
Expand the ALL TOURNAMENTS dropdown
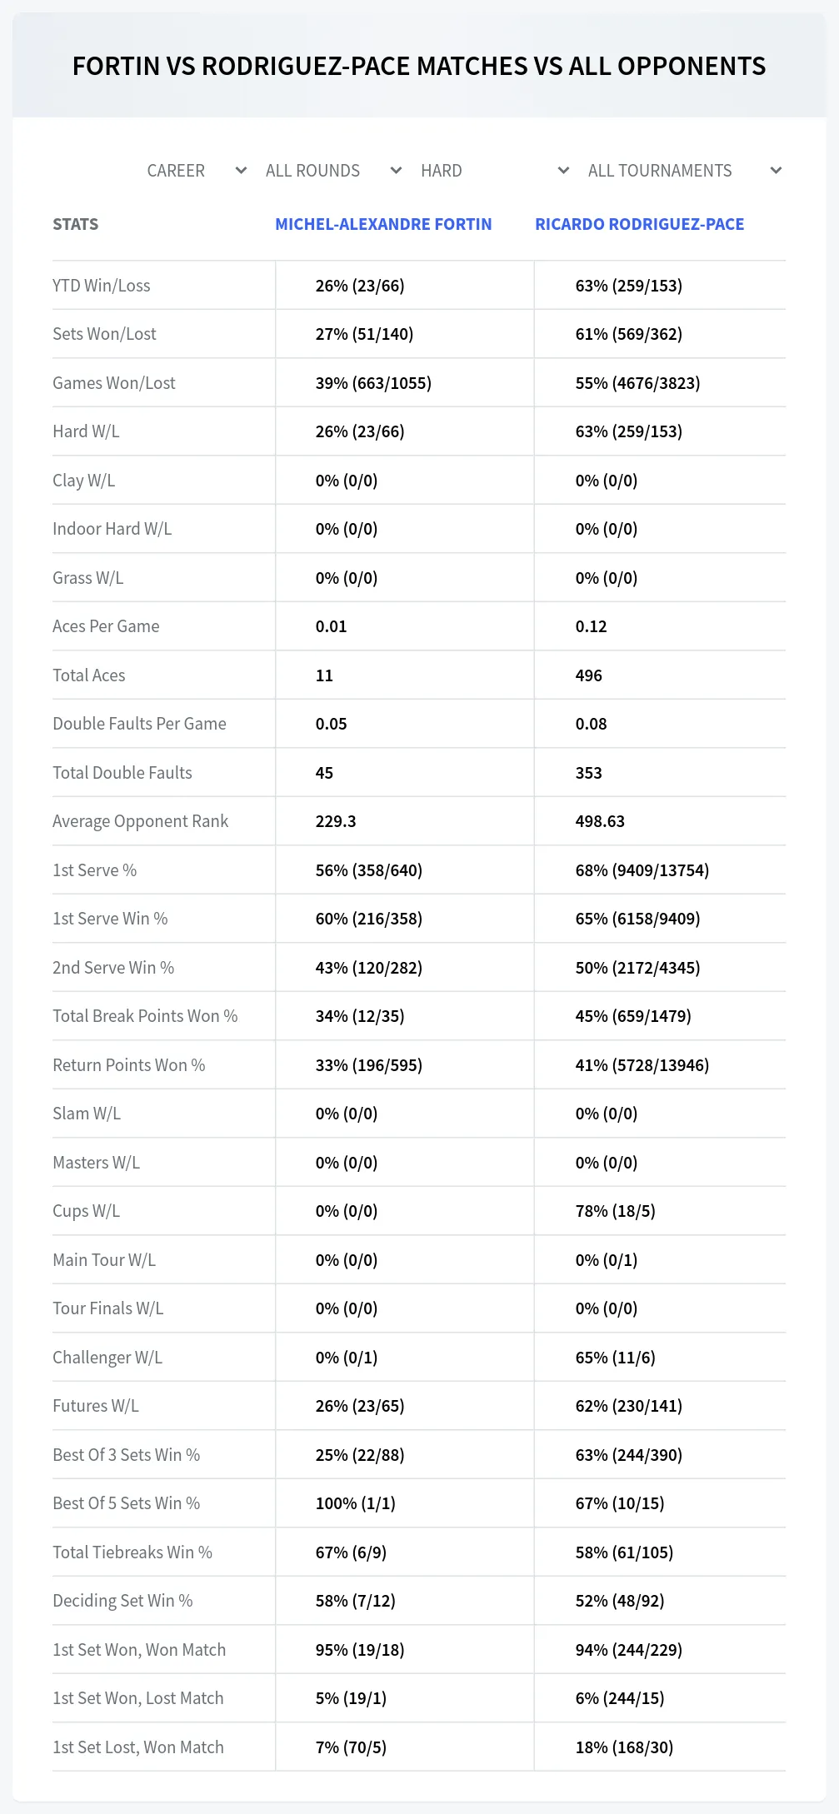point(684,171)
